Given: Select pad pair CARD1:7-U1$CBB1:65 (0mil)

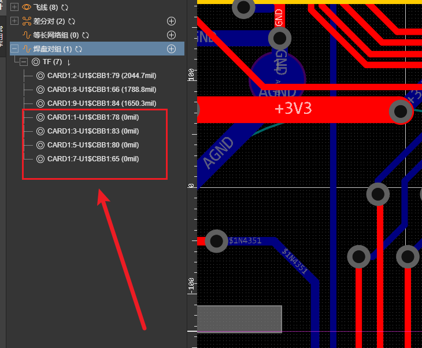Looking at the screenshot, I should click(x=92, y=159).
